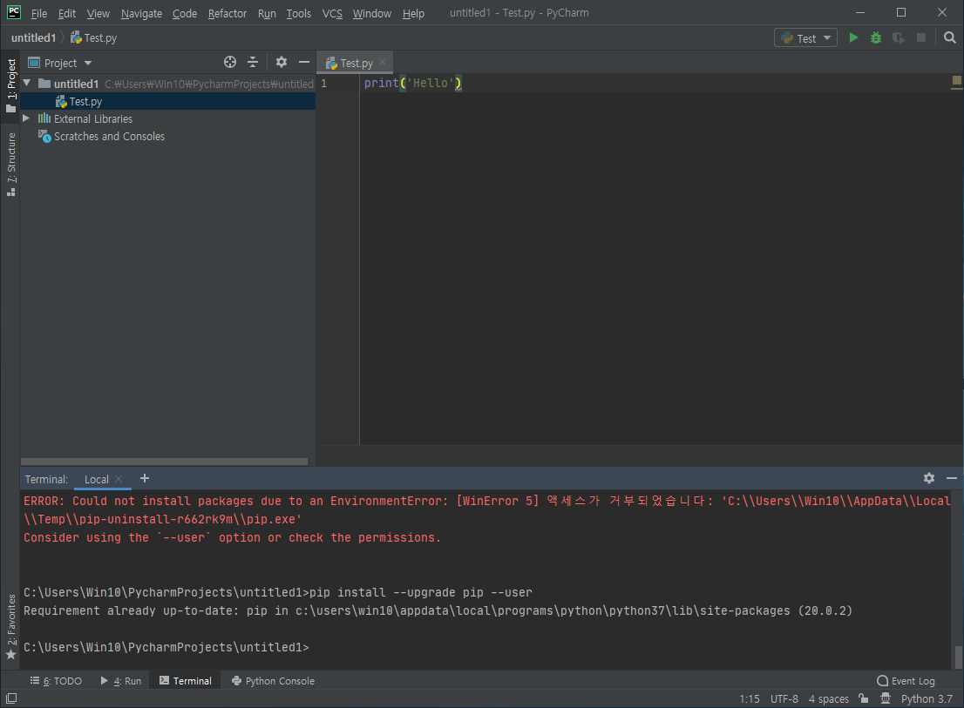Click inspection status marker at editor top-right
964x708 pixels.
[957, 80]
